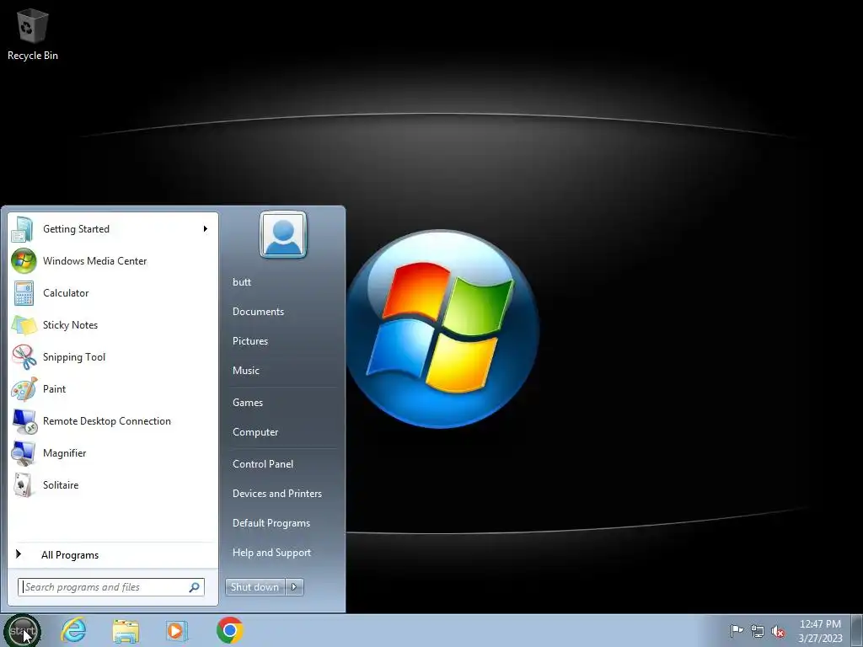The height and width of the screenshot is (647, 863).
Task: Click the Getting Started icon
Action: (23, 229)
